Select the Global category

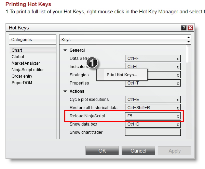(x=18, y=57)
